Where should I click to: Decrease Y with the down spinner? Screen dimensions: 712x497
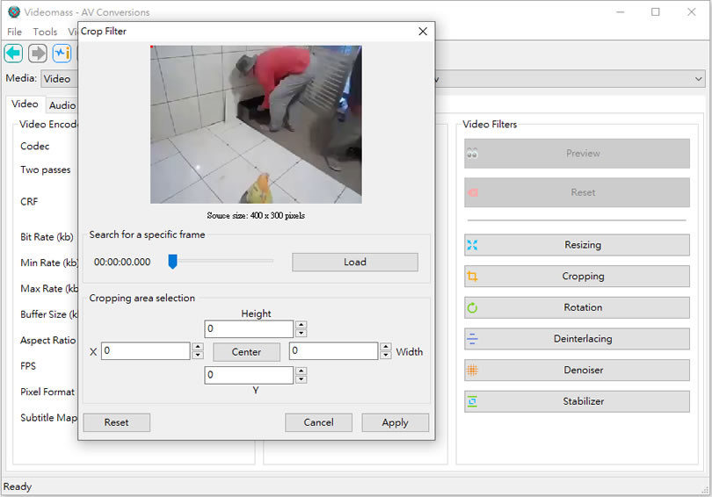301,379
